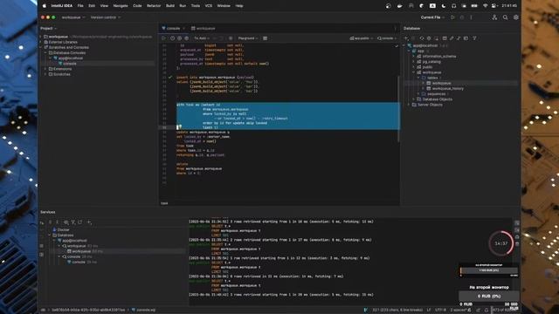Screen dimensions: 559x314
Task: Click the Services group-by eye icon
Action: coord(66,222)
